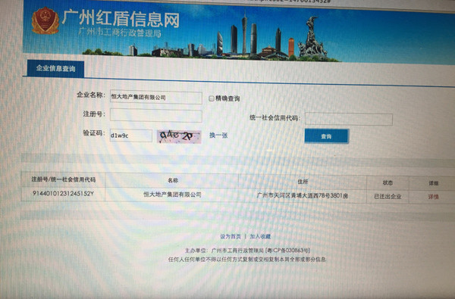Click the 设为首页 link
455x299 pixels.
tap(231, 236)
